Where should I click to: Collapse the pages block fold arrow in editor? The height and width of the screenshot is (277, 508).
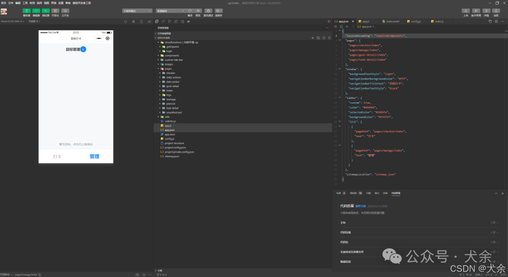point(340,41)
